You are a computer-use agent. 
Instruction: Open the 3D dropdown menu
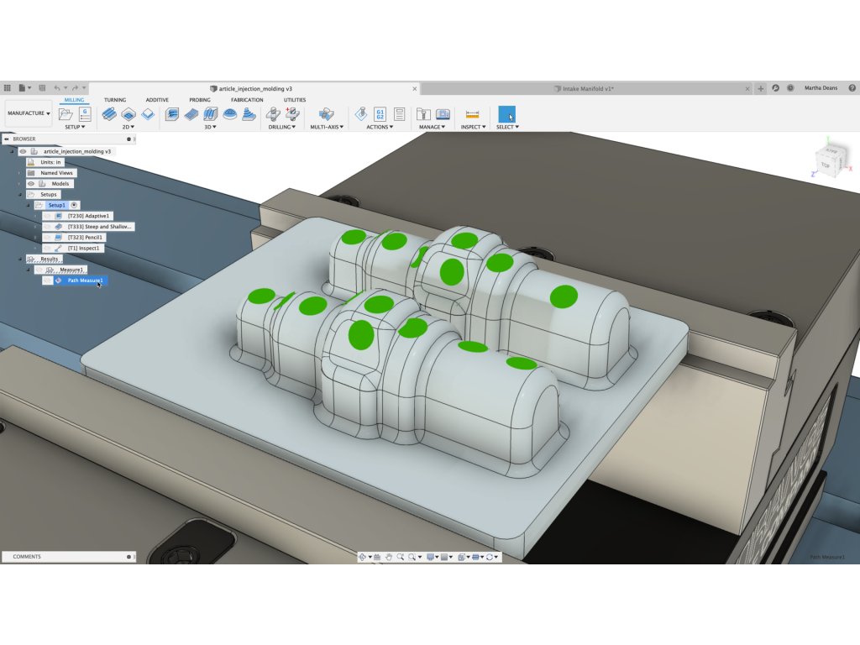click(211, 128)
